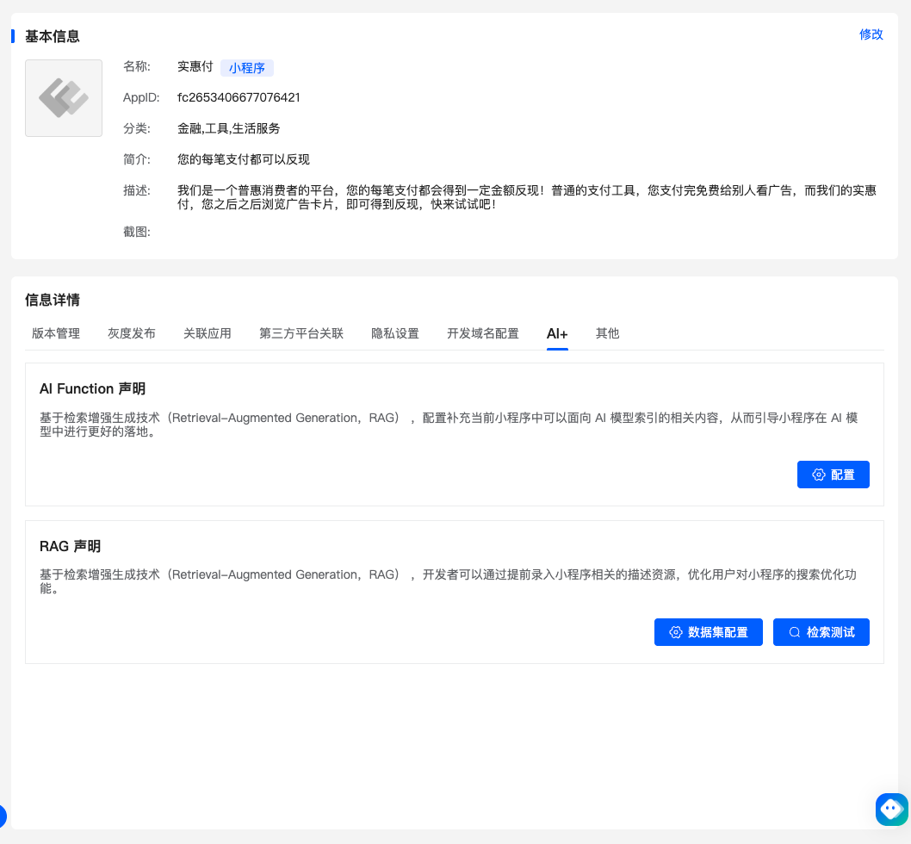Click the magnifier icon on 检索测试 button
Viewport: 911px width, 844px height.
tap(794, 632)
